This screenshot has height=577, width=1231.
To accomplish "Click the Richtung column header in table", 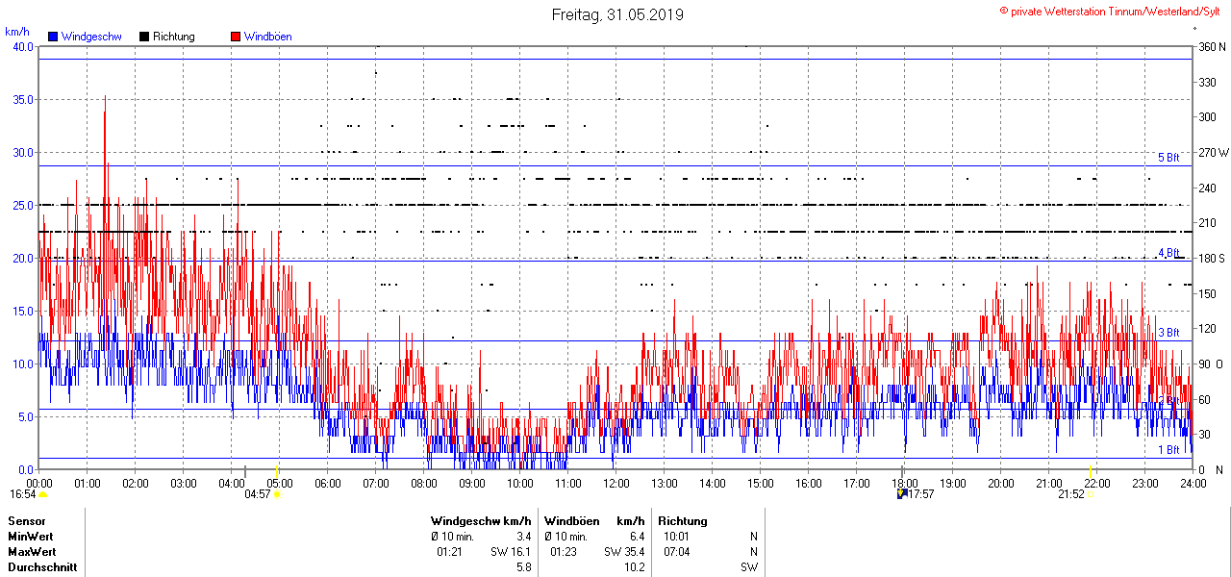I will coord(683,521).
